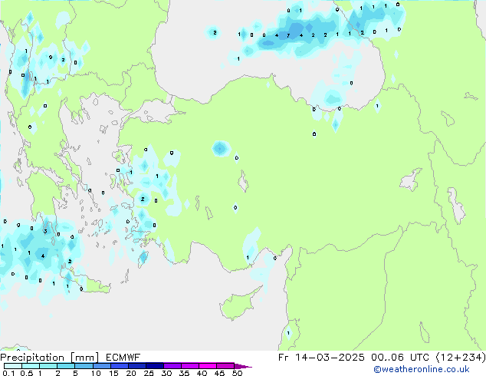Click the '(12+234)' forecast step text
This screenshot has width=486, height=376.
coord(461,358)
